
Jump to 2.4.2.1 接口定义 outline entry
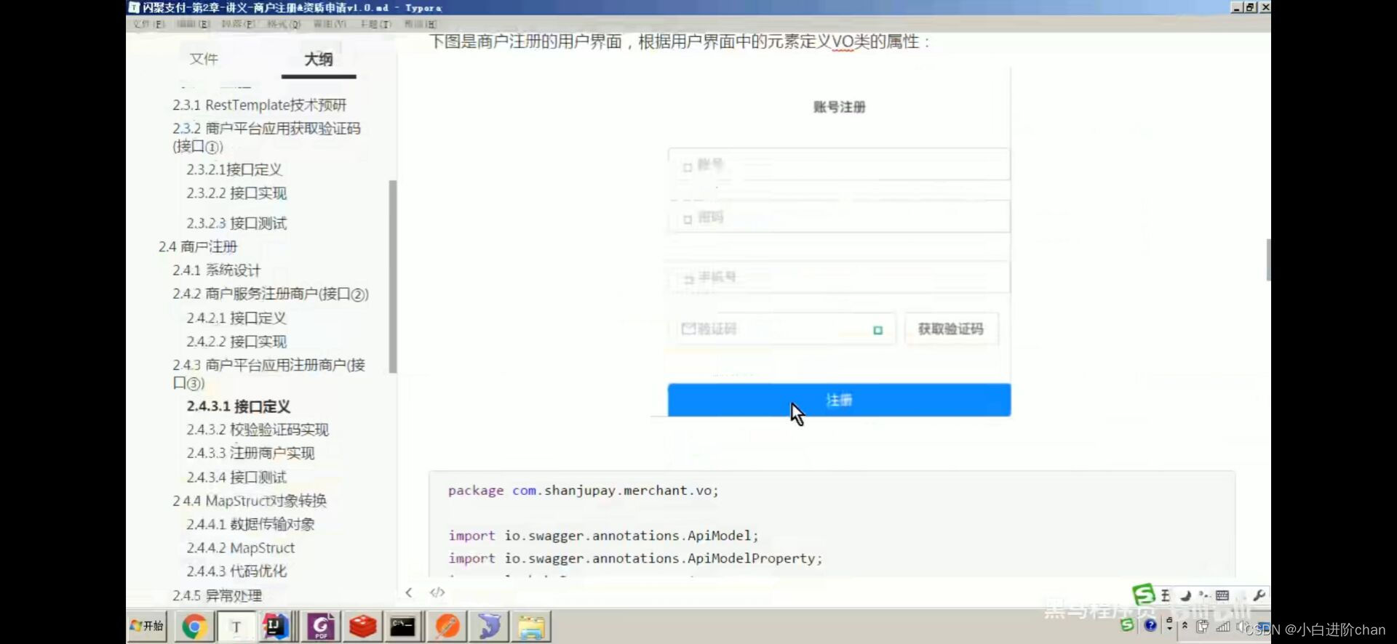236,318
